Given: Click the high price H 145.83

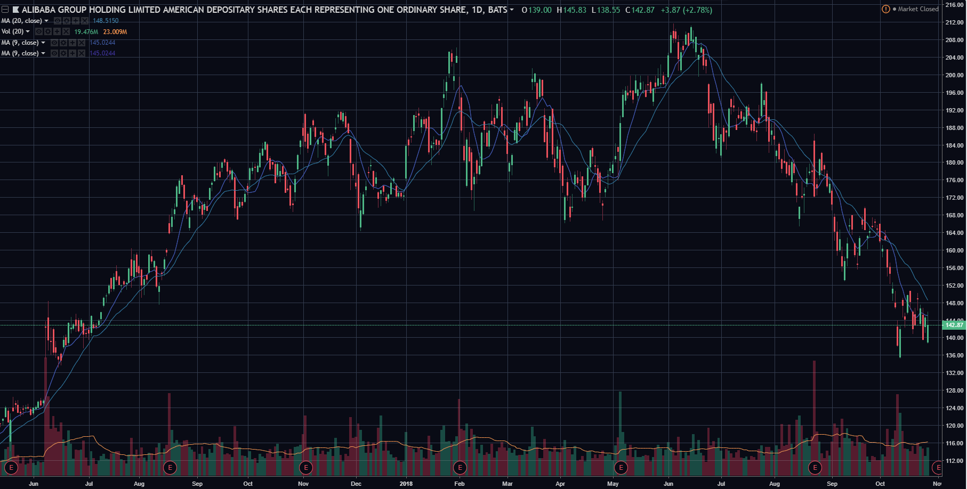Looking at the screenshot, I should (571, 10).
